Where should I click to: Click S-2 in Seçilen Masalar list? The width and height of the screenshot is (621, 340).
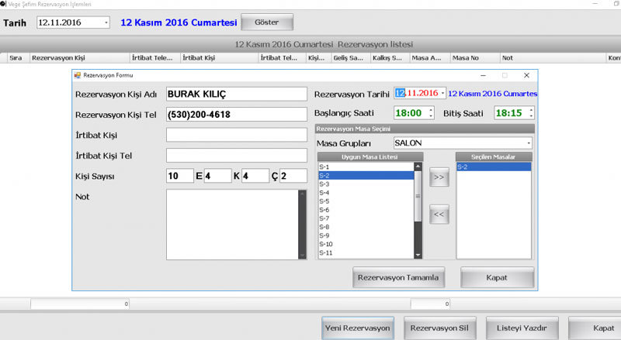(494, 167)
